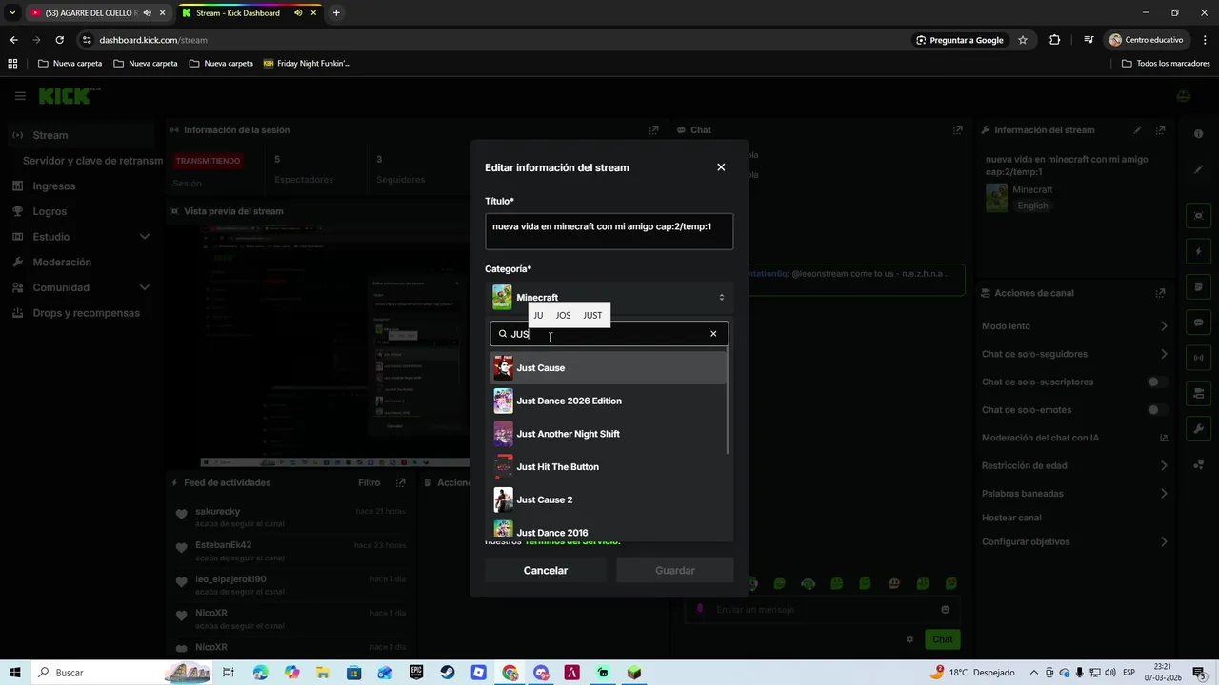1219x685 pixels.
Task: Pop out the Información de la sesión panel
Action: tap(653, 130)
